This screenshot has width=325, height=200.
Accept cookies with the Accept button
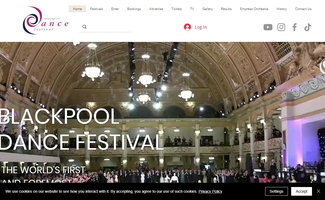pos(301,191)
